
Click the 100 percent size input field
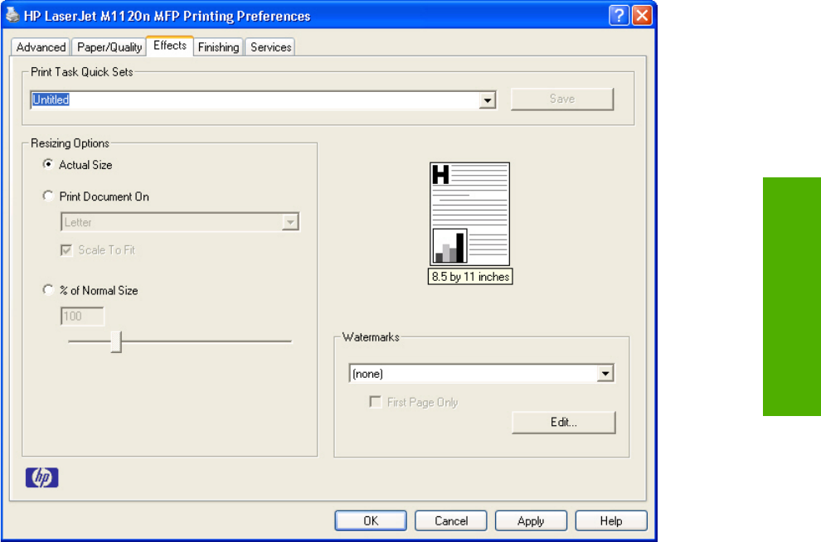pyautogui.click(x=82, y=316)
